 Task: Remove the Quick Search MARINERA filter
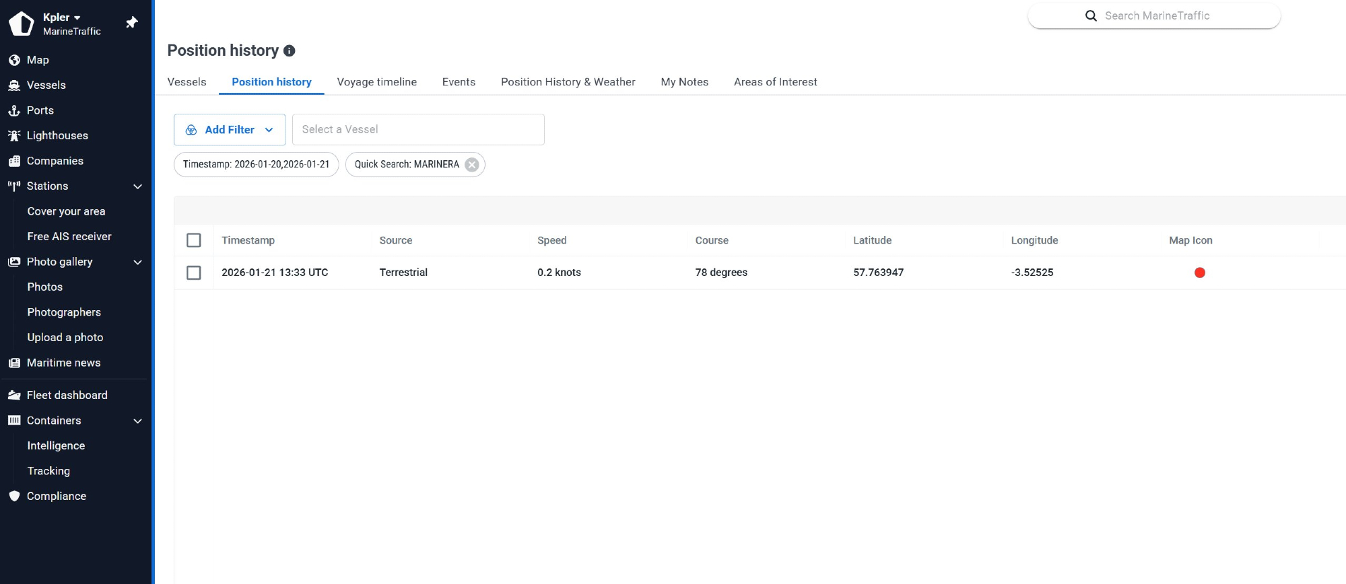(x=472, y=165)
